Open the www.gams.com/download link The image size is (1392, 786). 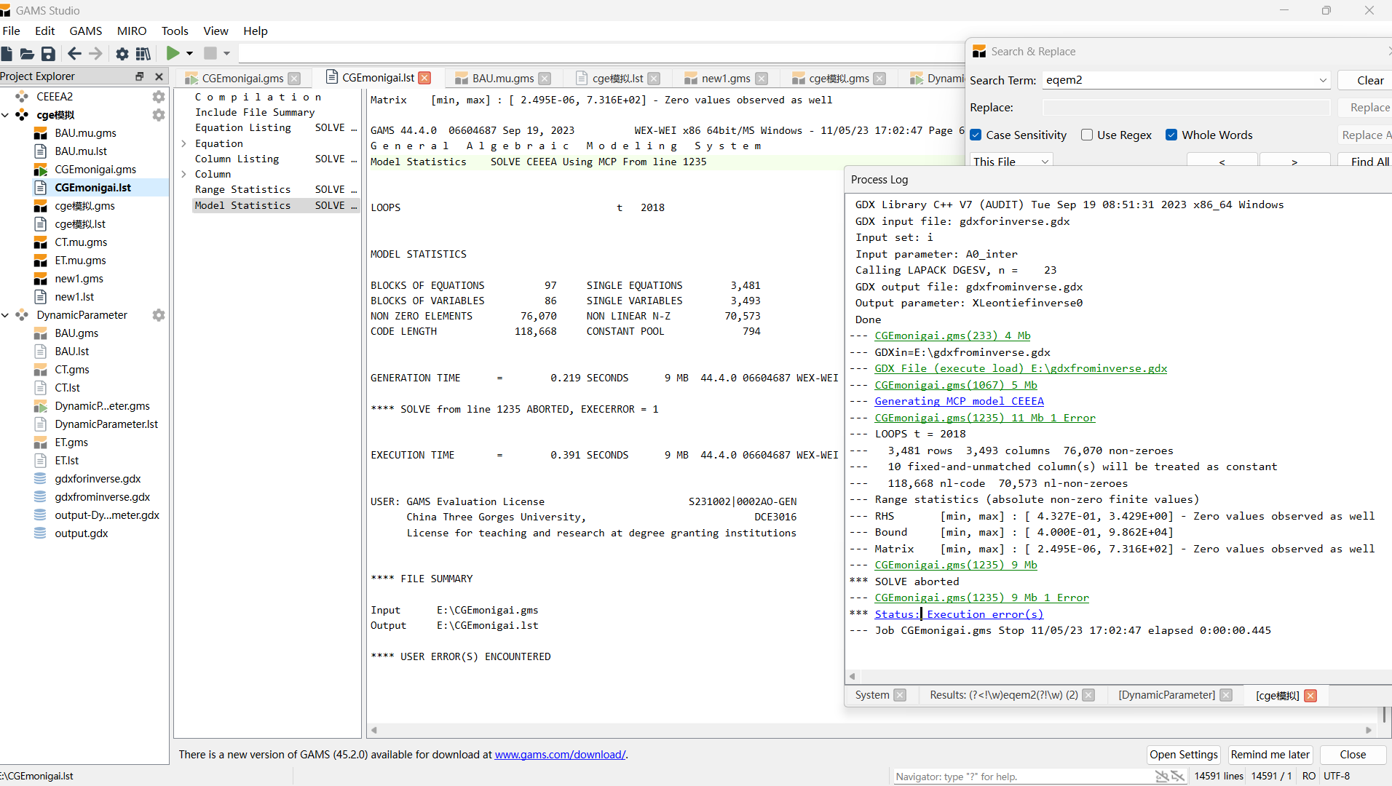559,755
